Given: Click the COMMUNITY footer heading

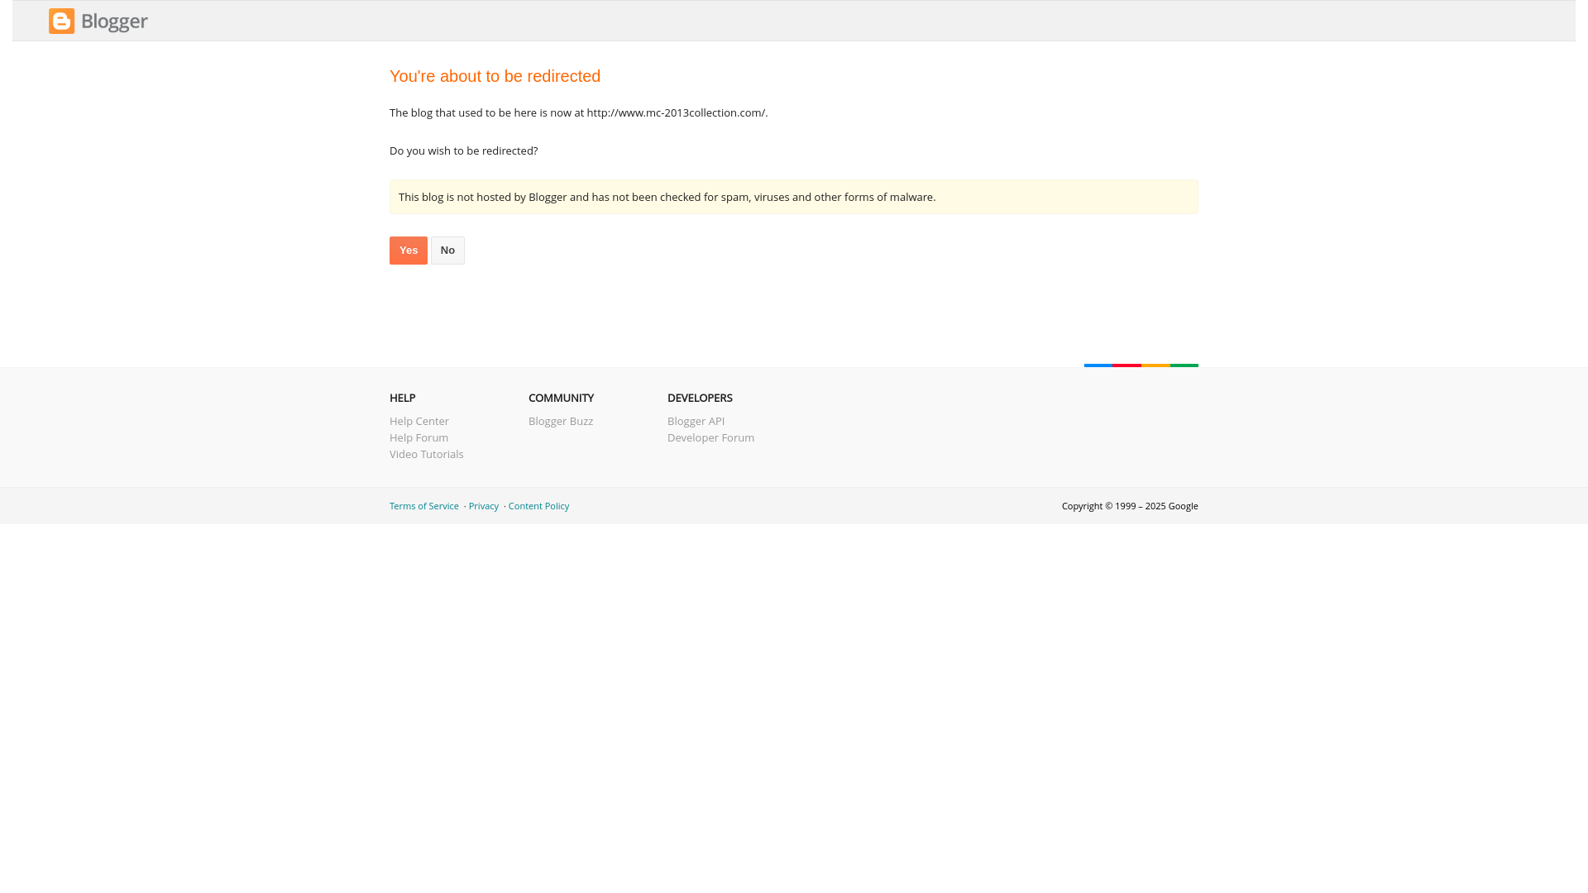Looking at the screenshot, I should point(561,398).
